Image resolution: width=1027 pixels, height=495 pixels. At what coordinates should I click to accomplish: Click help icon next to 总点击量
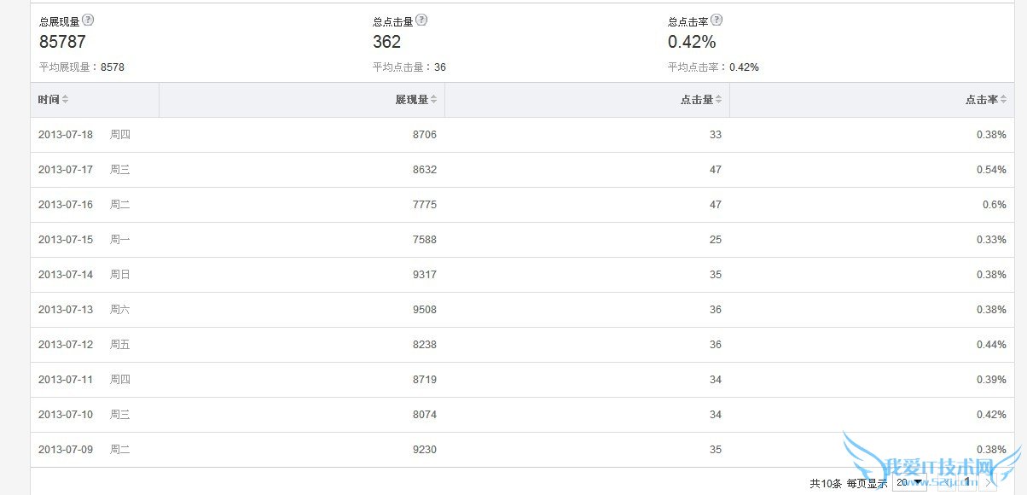(x=421, y=20)
